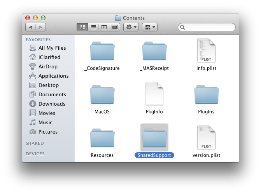Open the PlugIns folder
The width and height of the screenshot is (261, 193).
206,96
